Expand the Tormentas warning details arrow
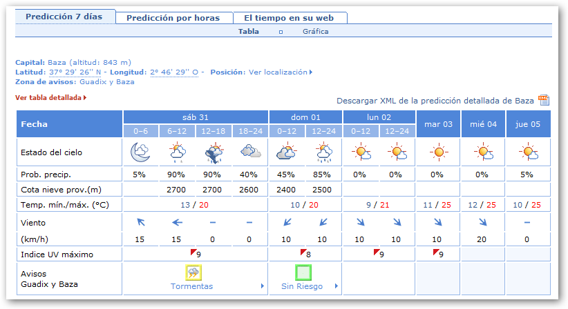 262,286
